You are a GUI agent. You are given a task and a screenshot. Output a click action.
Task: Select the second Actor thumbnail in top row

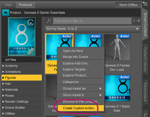(88, 41)
